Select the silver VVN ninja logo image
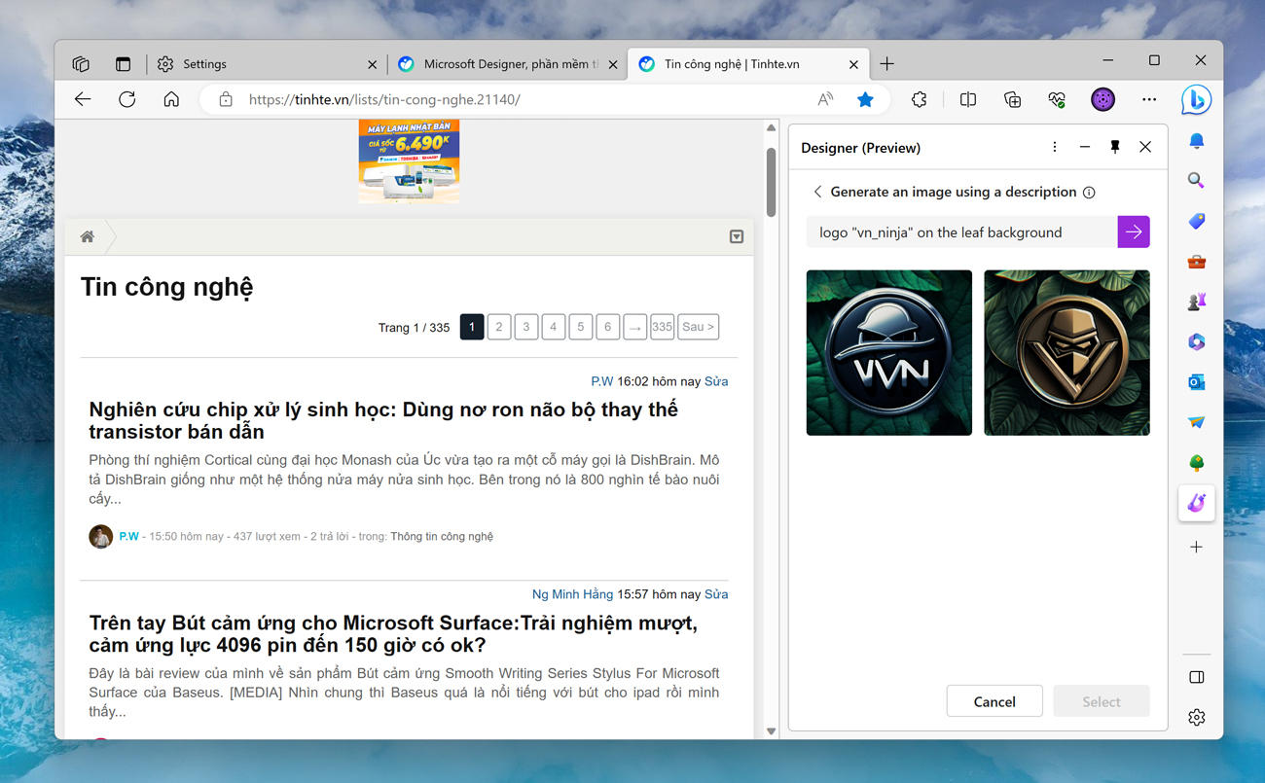This screenshot has width=1265, height=783. click(x=889, y=352)
